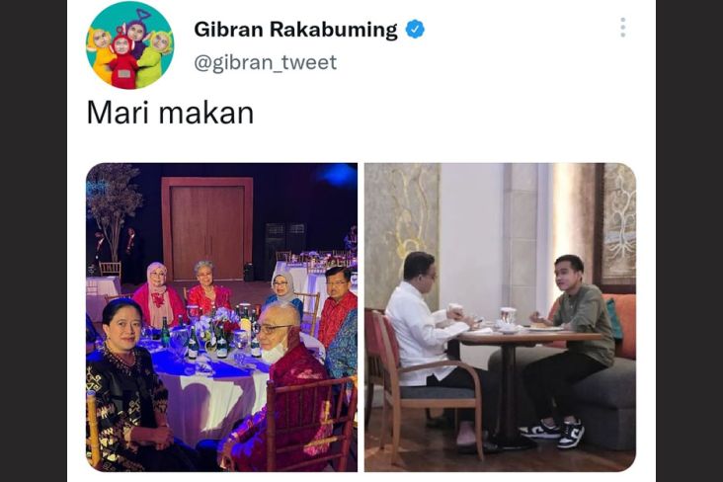
Task: Click the black-and-white sneakers in right photo
Action: (552, 433)
